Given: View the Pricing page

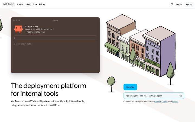Looking at the screenshot, I should pos(42,4).
